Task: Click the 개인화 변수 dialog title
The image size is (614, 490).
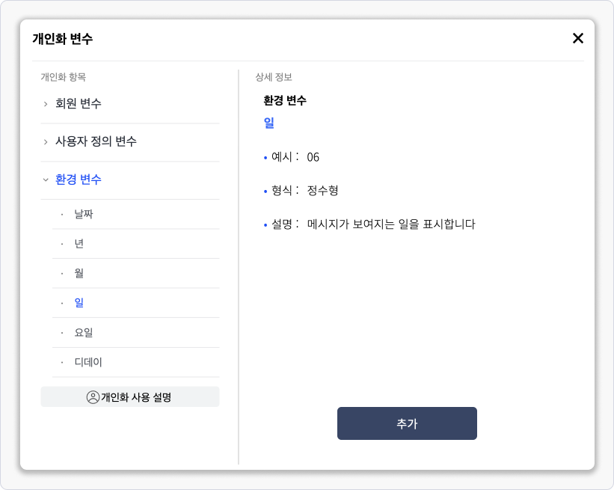Action: click(63, 39)
